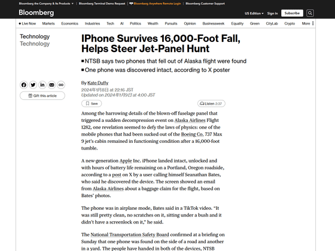Go to AI section
335x251 pixels.
coord(122,23)
